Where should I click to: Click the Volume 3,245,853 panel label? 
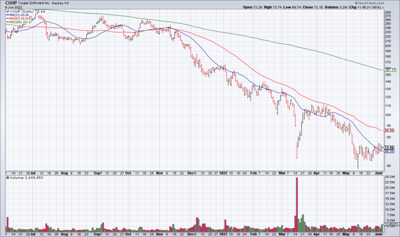click(27, 178)
